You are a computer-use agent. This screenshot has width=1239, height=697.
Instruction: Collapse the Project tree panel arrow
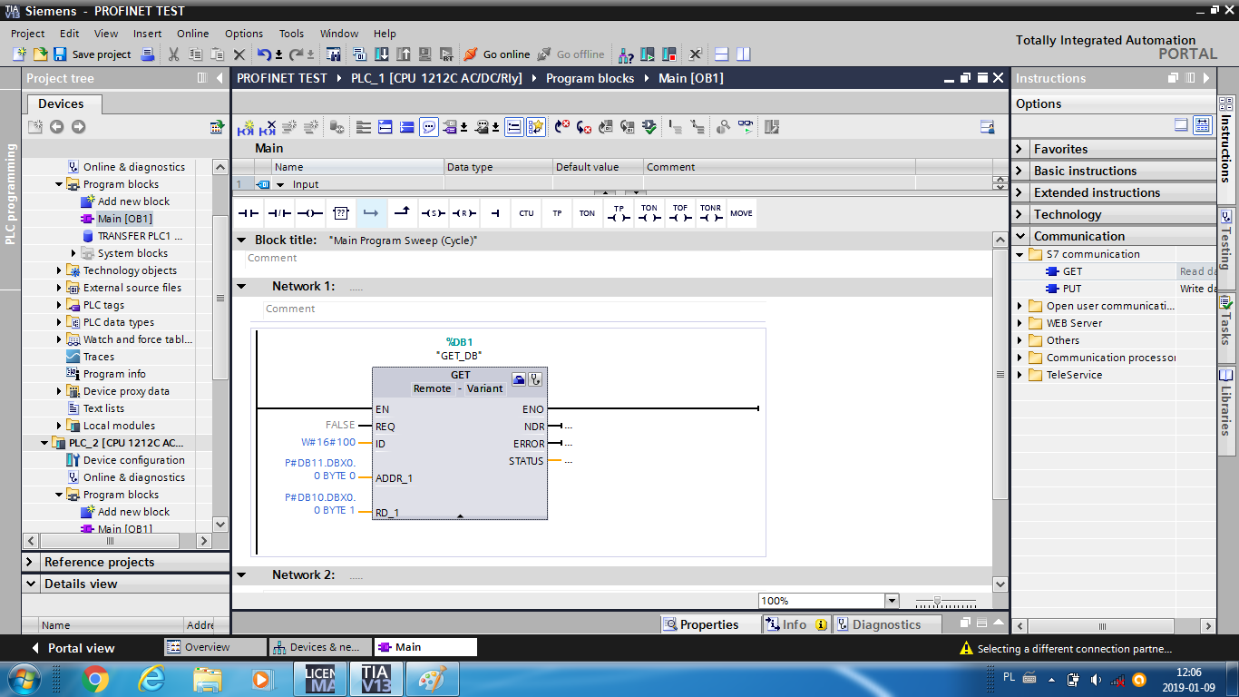(x=220, y=78)
